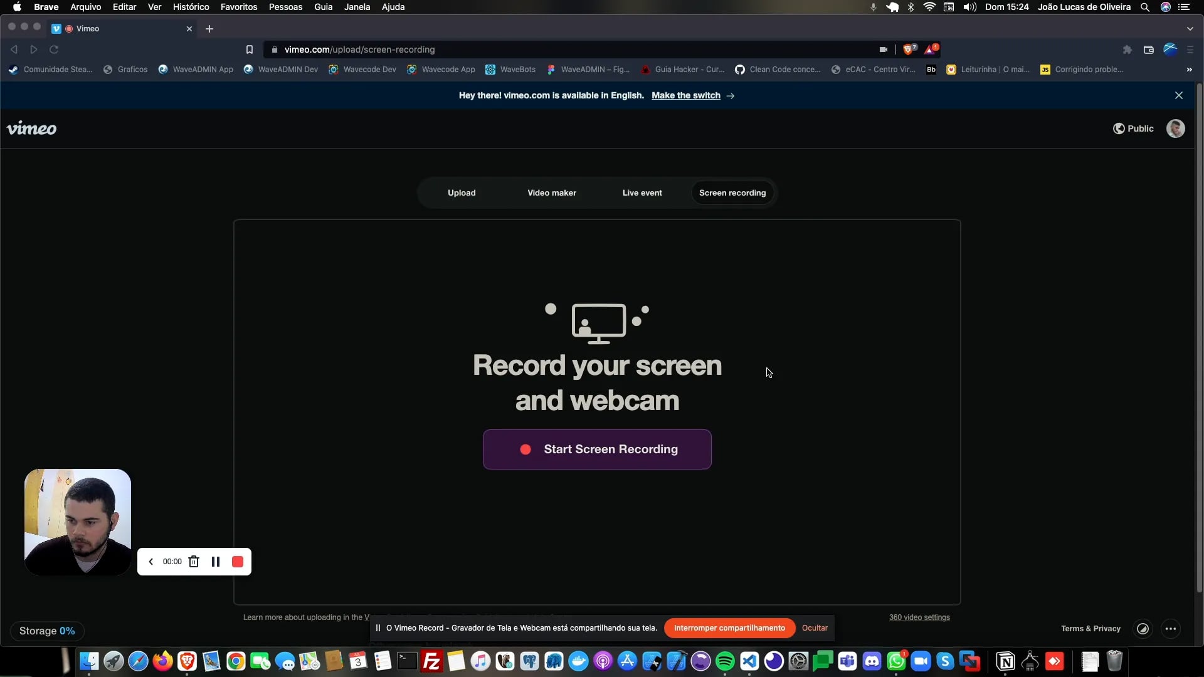
Task: Click Make the switch link
Action: (x=686, y=95)
